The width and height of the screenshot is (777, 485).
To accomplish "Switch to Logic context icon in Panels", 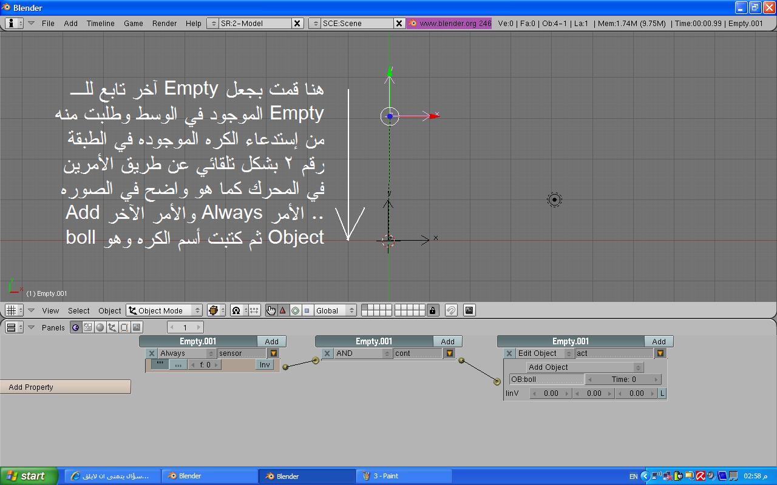I will click(x=75, y=327).
